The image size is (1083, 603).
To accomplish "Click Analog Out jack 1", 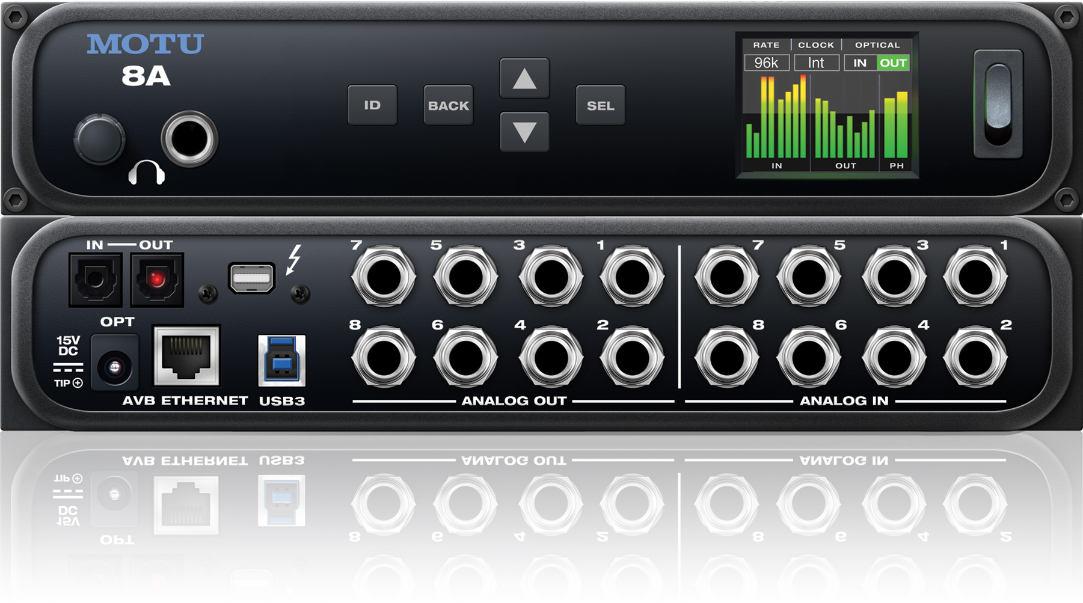I will pyautogui.click(x=632, y=277).
